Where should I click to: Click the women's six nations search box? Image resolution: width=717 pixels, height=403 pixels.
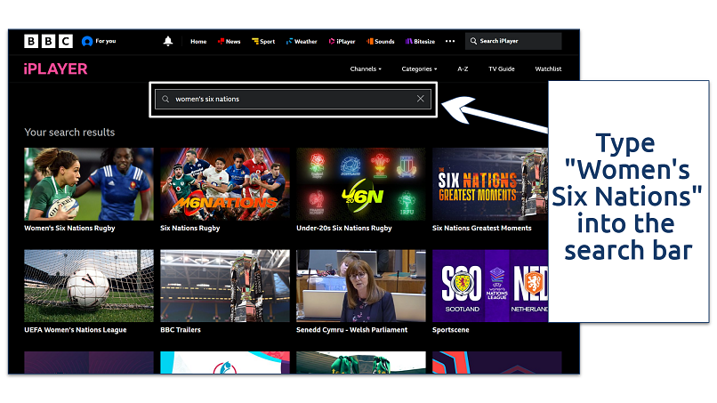click(293, 99)
